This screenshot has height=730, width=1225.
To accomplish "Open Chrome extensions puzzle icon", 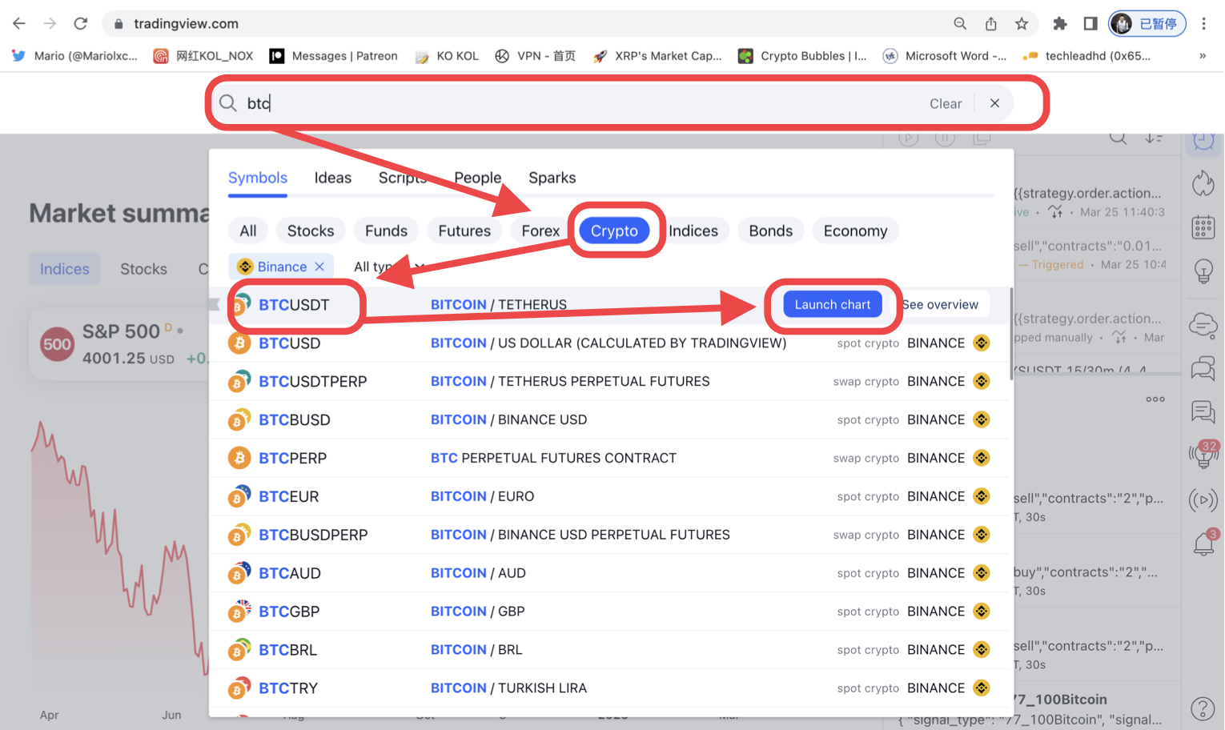I will pyautogui.click(x=1060, y=24).
